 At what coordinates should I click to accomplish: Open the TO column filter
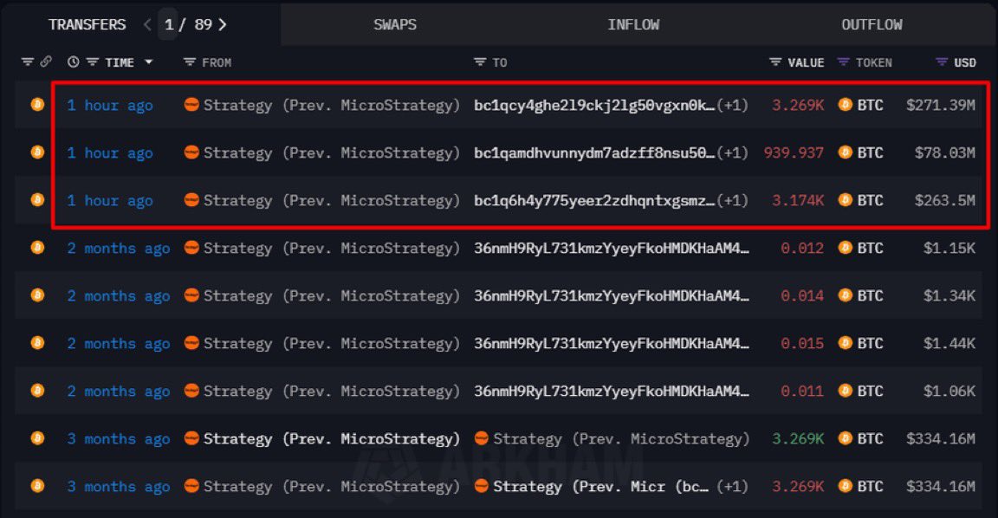480,62
